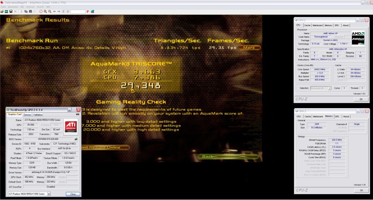373x200 pixels.
Task: Click the Code Name Thoroughbred value
Action: click(x=321, y=37)
